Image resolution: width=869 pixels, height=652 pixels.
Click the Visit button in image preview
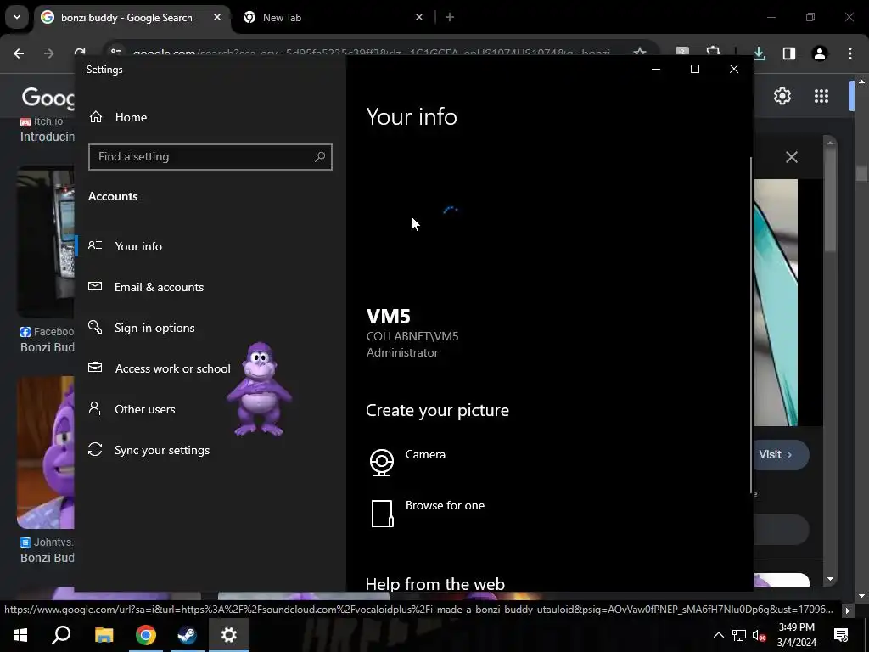[x=781, y=455]
